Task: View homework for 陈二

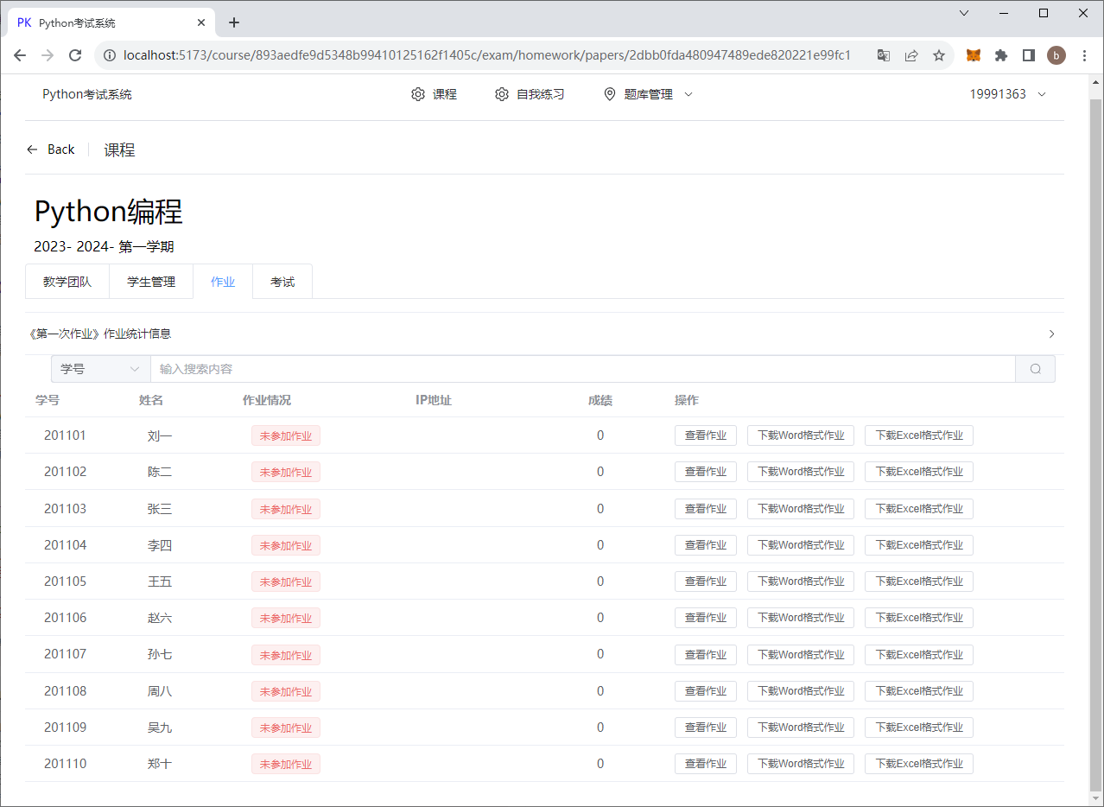Action: pyautogui.click(x=706, y=472)
